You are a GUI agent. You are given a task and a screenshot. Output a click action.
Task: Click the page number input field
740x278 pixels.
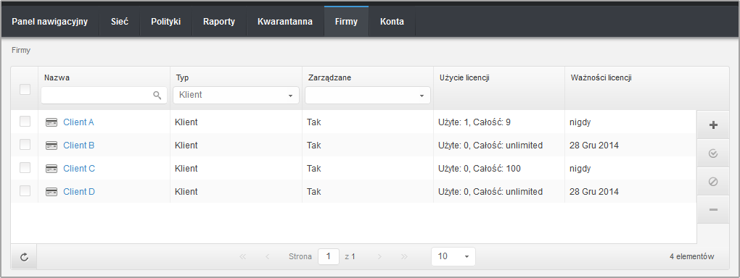[x=329, y=256]
